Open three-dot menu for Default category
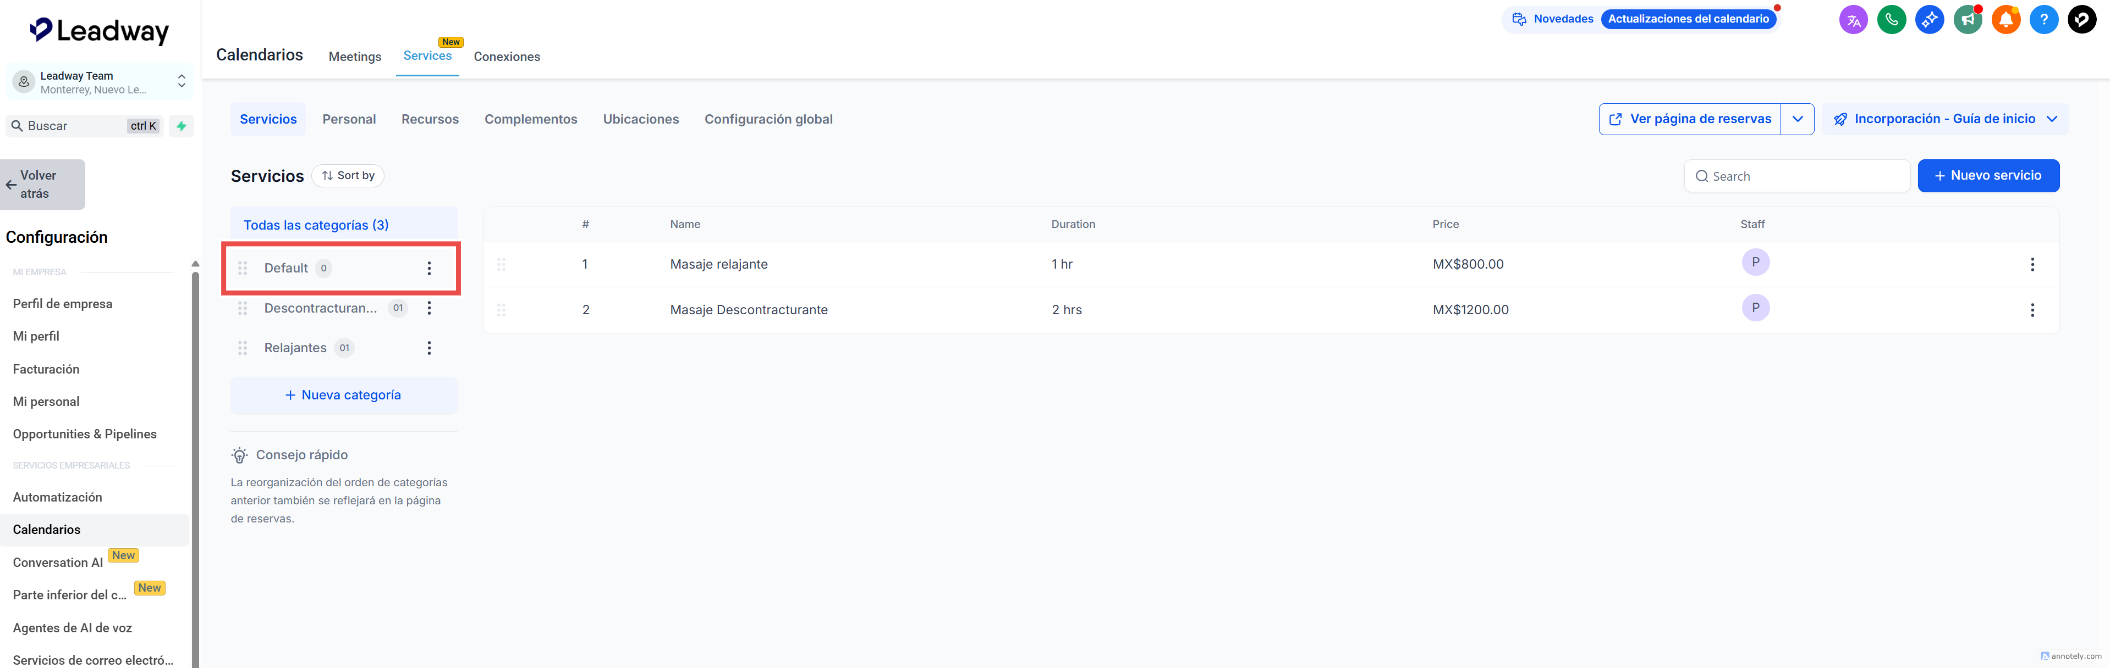Screen dimensions: 2110x668 (x=429, y=268)
